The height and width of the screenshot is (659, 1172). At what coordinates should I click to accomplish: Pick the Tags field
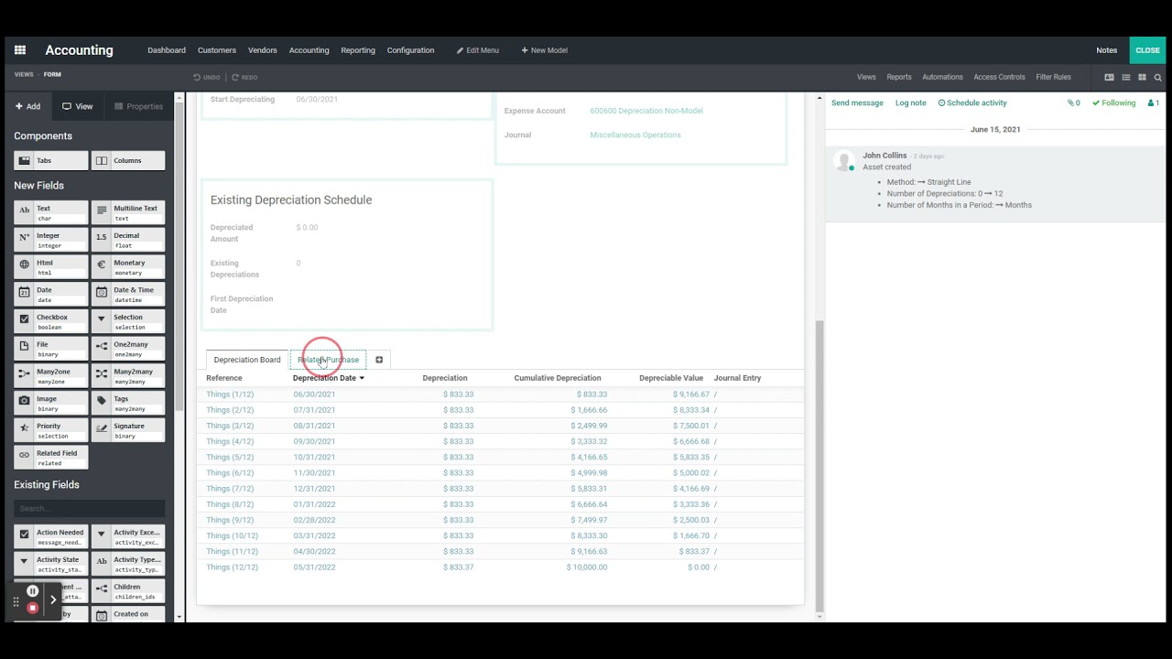tap(128, 404)
